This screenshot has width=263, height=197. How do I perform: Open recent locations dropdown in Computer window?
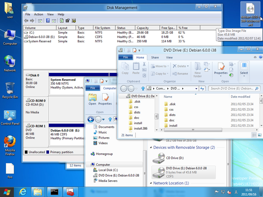[x=103, y=120]
